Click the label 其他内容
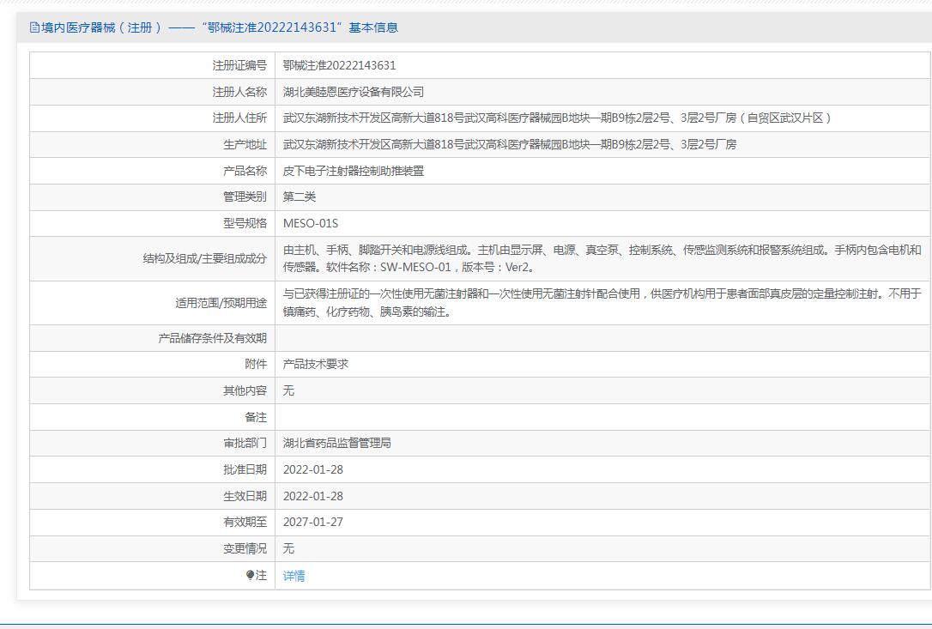 click(x=245, y=390)
